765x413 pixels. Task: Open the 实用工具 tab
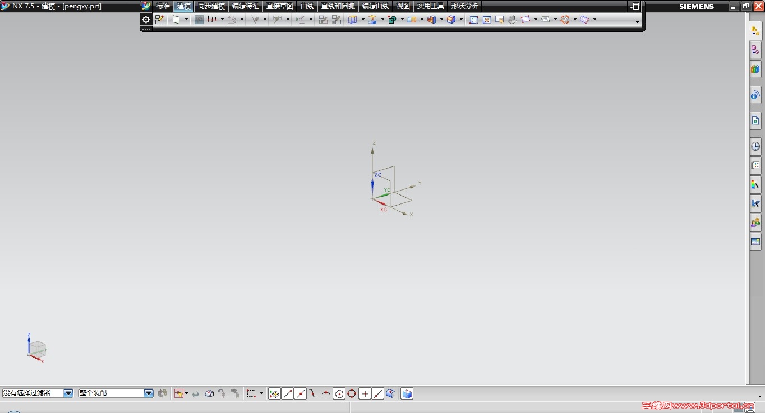[x=431, y=6]
